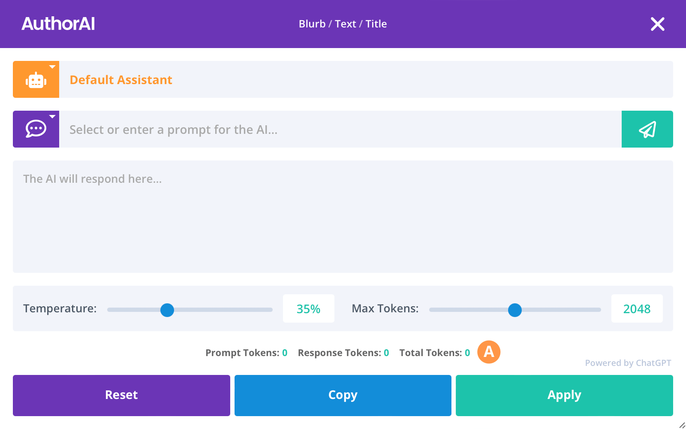Click the Powered by ChatGPT text

(628, 363)
